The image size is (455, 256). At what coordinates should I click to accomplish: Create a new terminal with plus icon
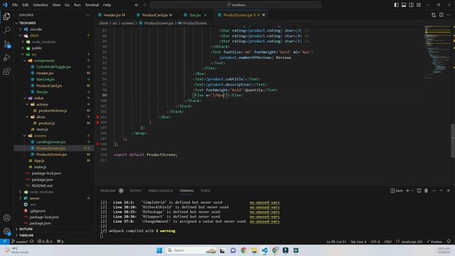point(407,191)
